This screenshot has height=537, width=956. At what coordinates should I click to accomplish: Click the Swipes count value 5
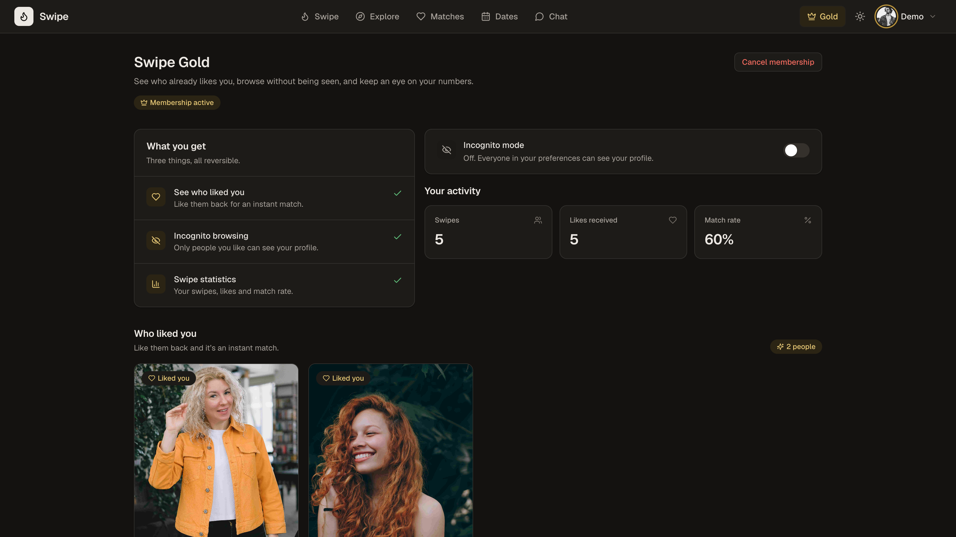439,239
